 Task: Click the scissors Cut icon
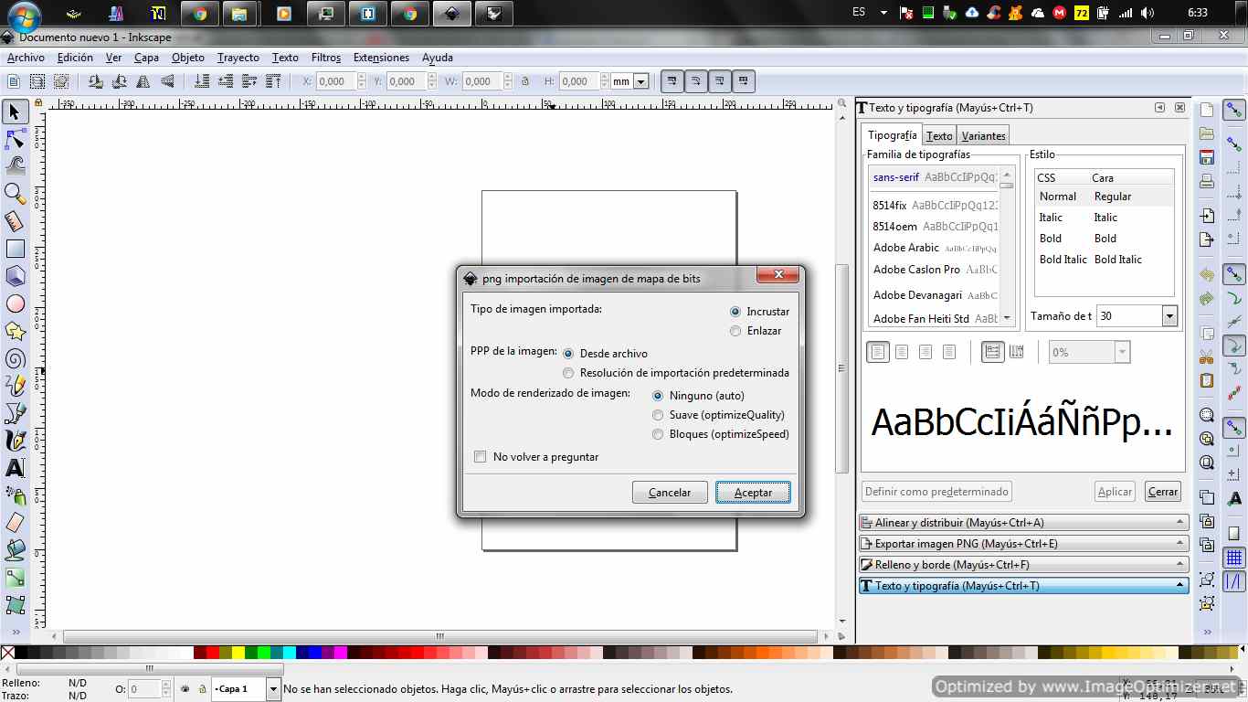[1207, 357]
